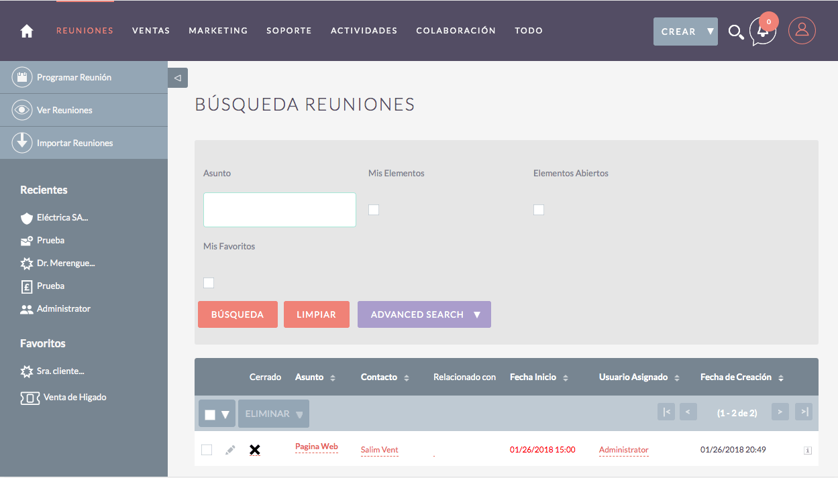
Task: Click the info icon at row end
Action: [808, 451]
